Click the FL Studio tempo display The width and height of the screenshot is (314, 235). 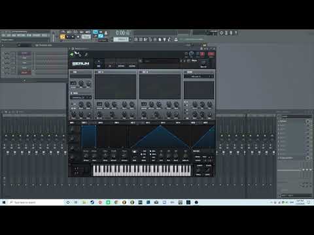(x=86, y=37)
